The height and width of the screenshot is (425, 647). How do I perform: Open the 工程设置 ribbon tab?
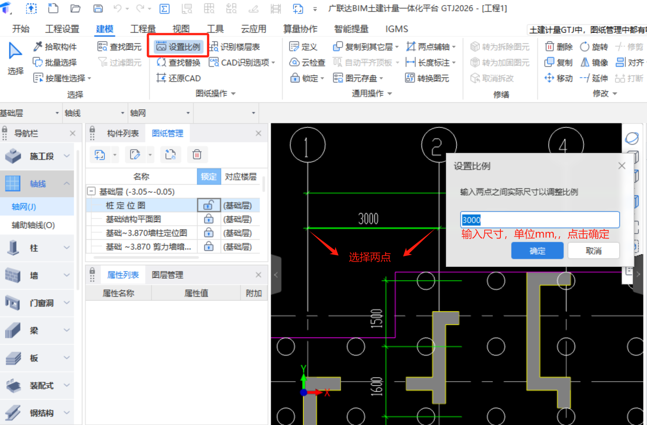coord(62,29)
